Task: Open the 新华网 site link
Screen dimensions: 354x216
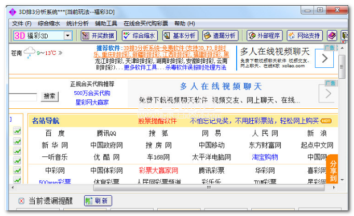Action: 55,145
